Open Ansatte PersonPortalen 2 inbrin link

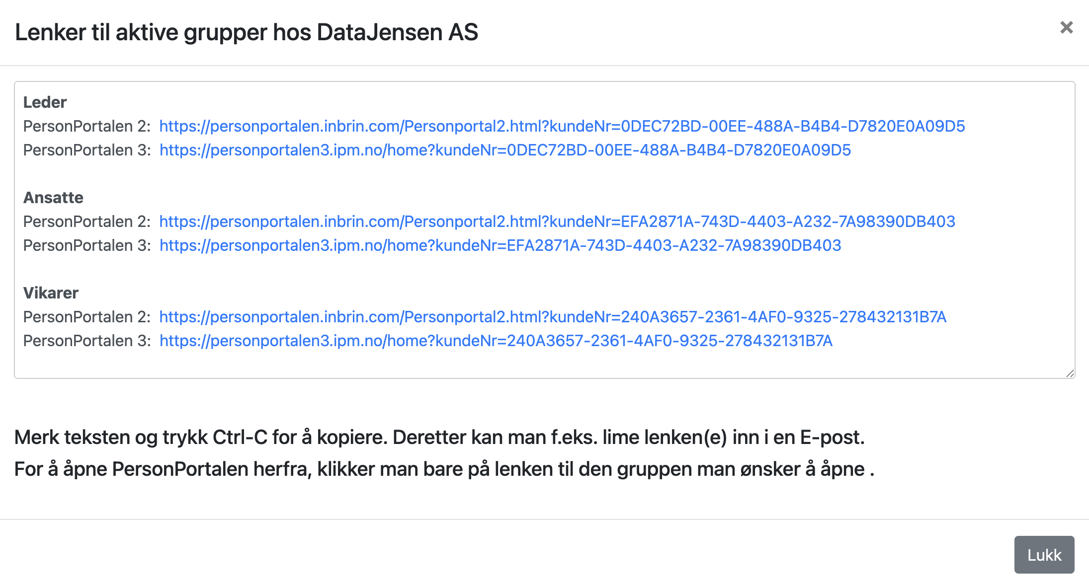point(557,221)
